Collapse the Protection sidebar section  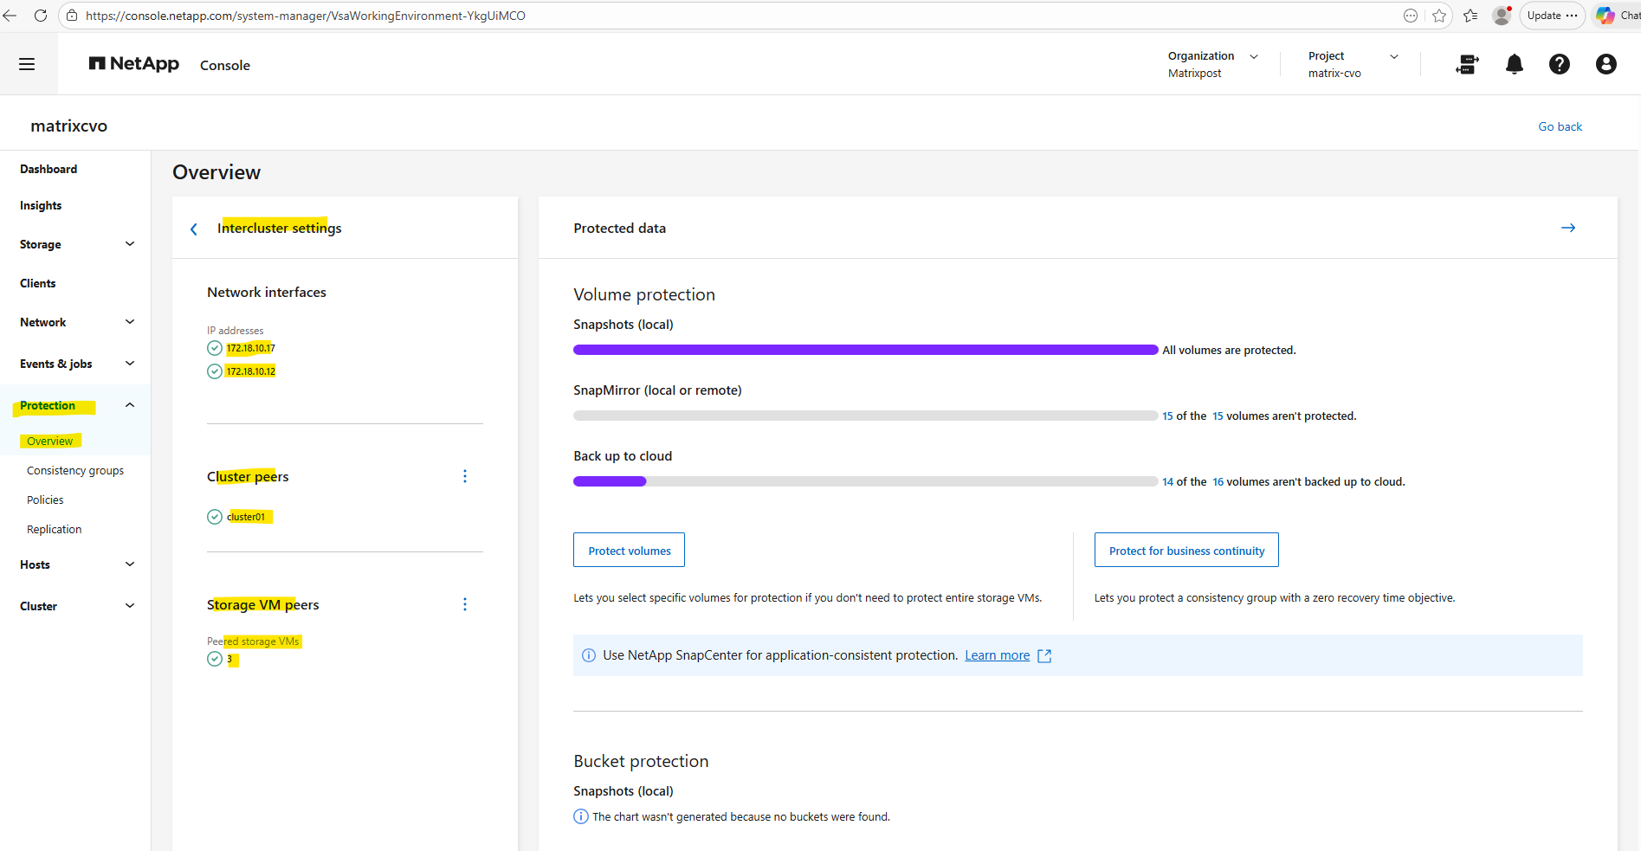(130, 405)
